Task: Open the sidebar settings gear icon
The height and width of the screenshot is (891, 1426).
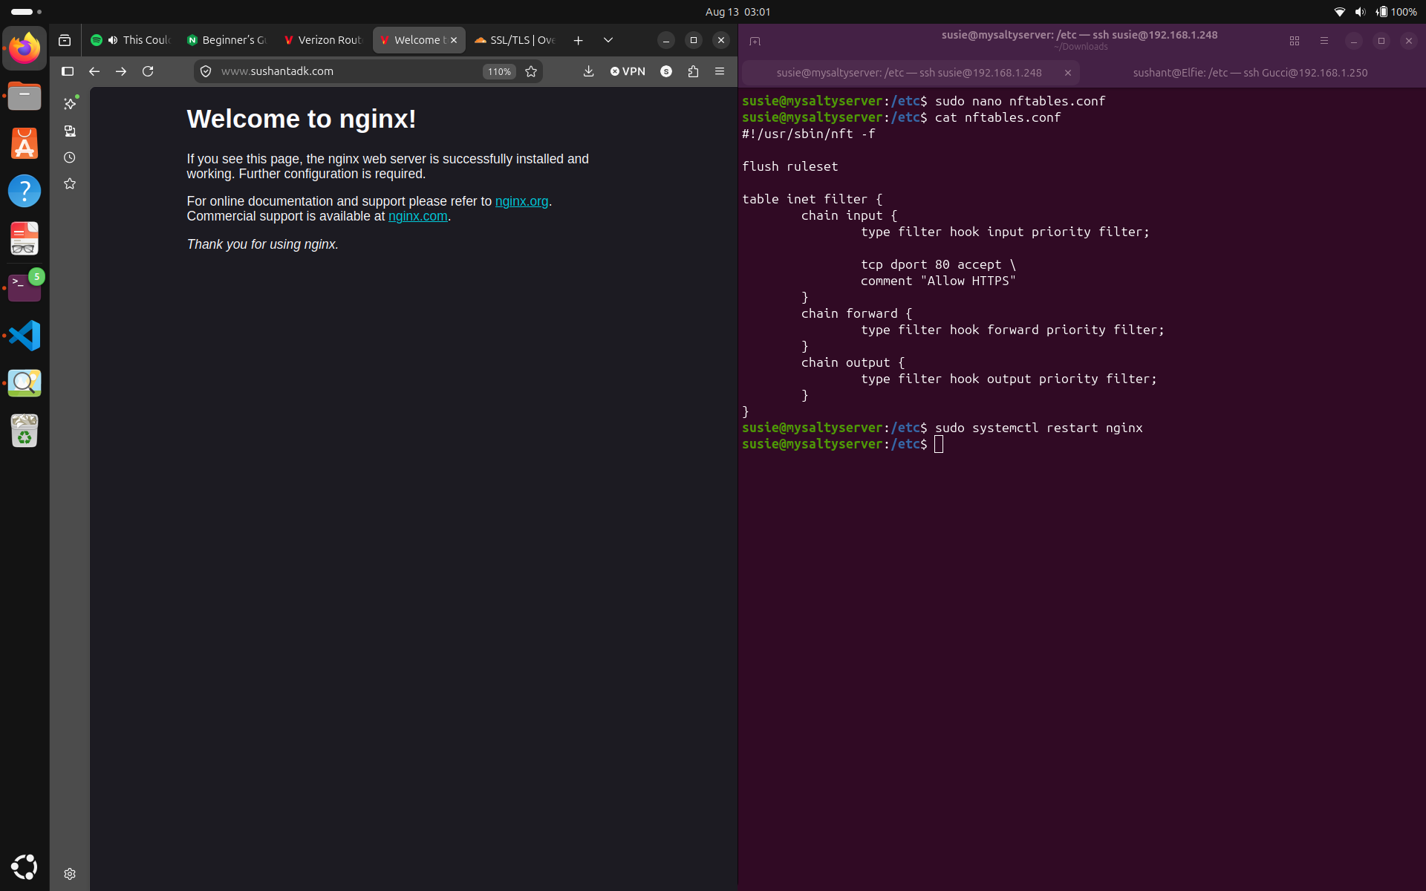Action: 70,874
